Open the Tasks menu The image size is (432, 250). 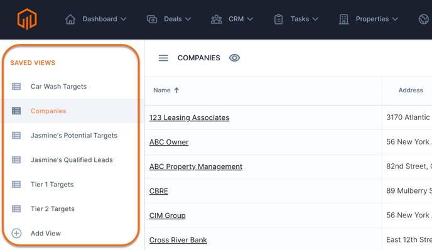300,19
